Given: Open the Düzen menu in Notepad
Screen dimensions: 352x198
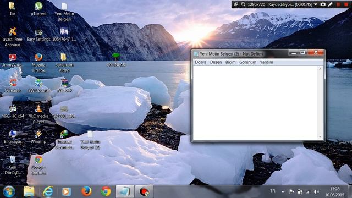Looking at the screenshot, I should click(216, 62).
